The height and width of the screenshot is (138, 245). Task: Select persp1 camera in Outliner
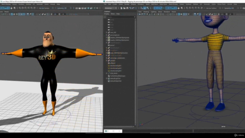112,45
